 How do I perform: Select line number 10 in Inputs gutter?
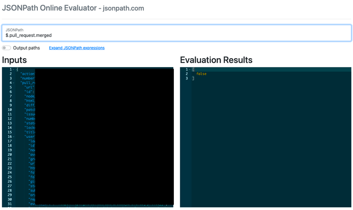coord(9,110)
